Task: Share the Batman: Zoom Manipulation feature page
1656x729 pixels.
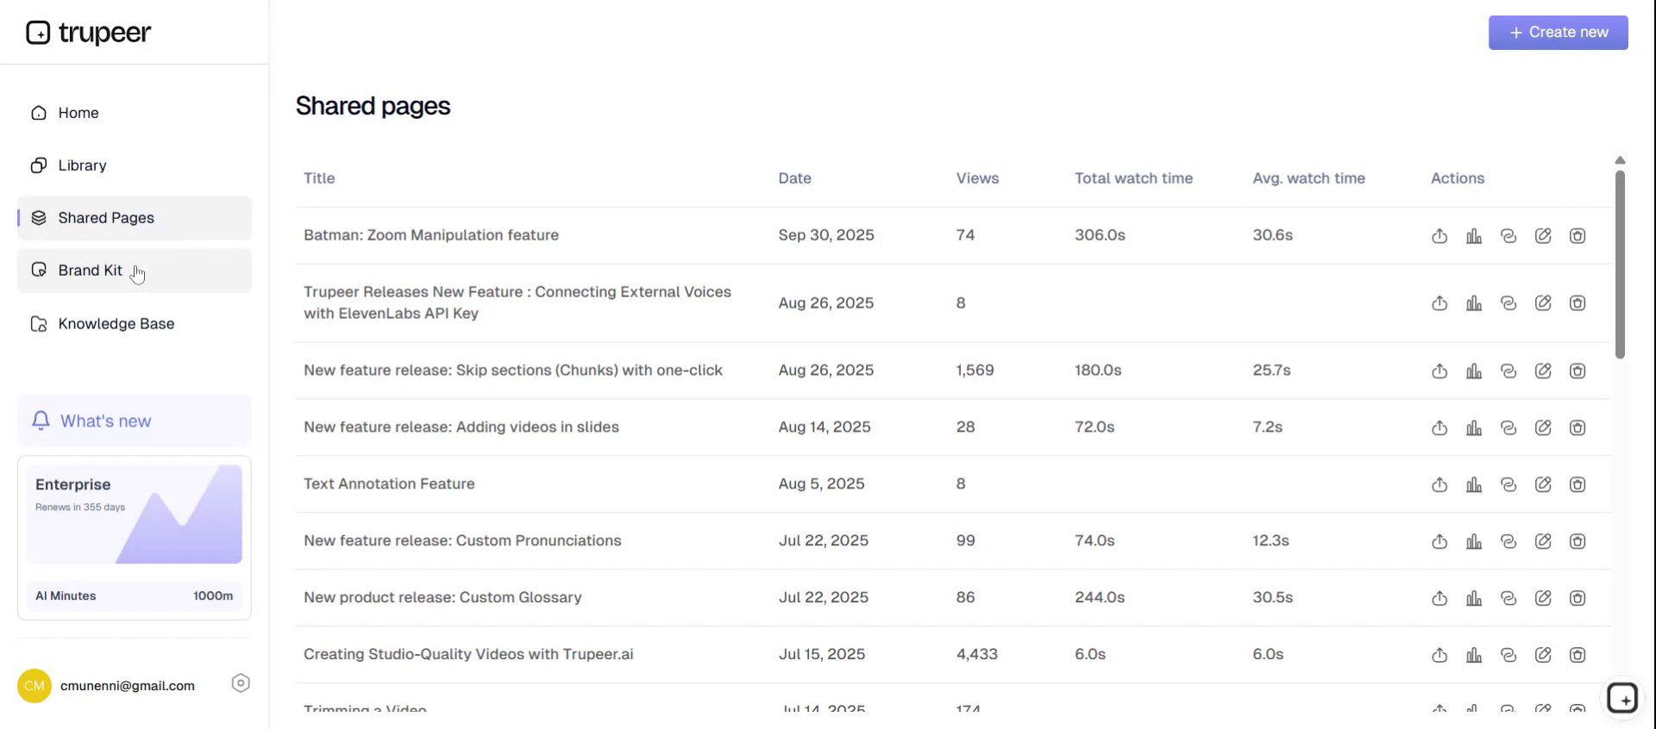Action: [x=1440, y=235]
